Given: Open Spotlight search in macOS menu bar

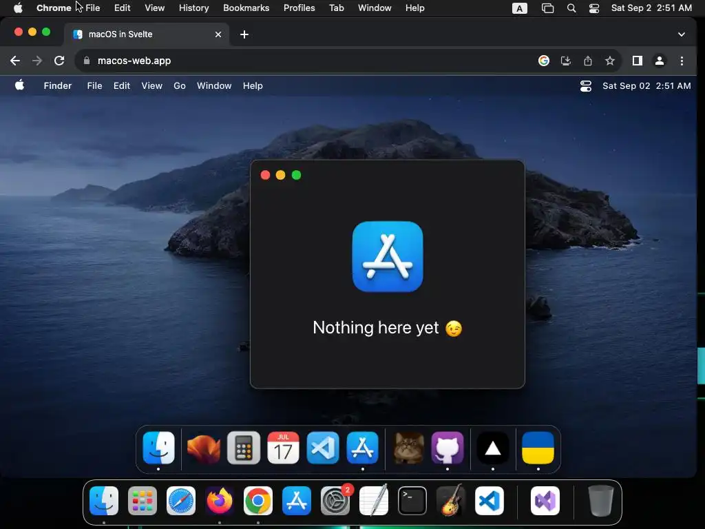Looking at the screenshot, I should [x=571, y=8].
